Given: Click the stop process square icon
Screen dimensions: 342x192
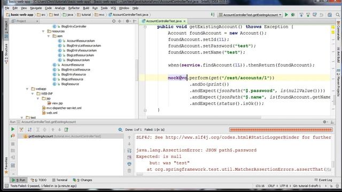Looking at the screenshot, I should [13, 144].
